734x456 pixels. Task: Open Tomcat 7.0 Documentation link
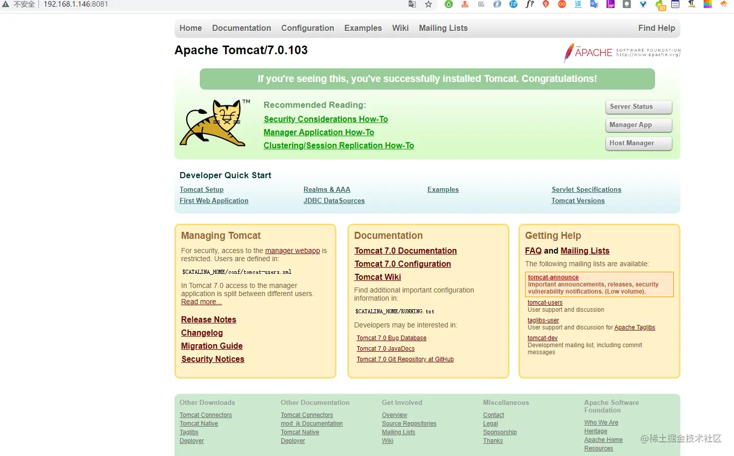(405, 251)
